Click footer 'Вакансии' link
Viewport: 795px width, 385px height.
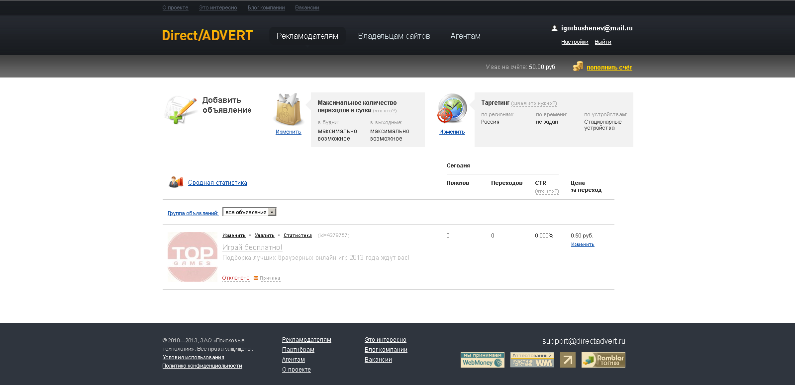pyautogui.click(x=378, y=360)
